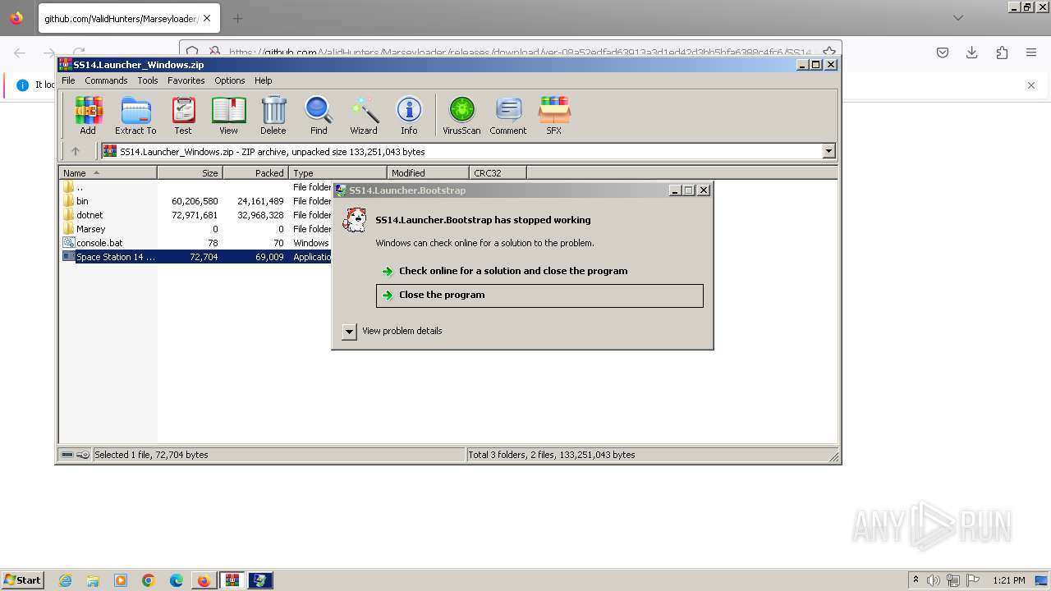Sort by Size column header
This screenshot has width=1051, height=591.
190,172
